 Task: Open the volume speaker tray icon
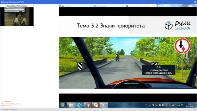(170, 105)
